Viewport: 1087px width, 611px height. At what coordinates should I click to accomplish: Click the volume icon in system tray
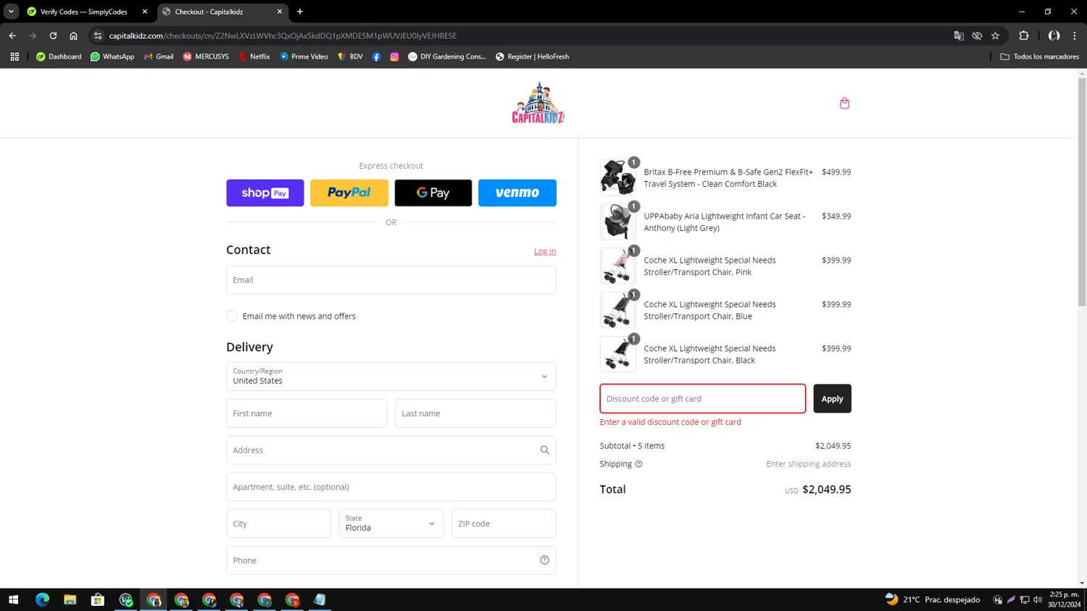[1038, 599]
